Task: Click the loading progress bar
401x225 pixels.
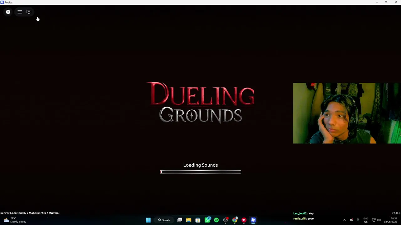Action: pyautogui.click(x=200, y=172)
